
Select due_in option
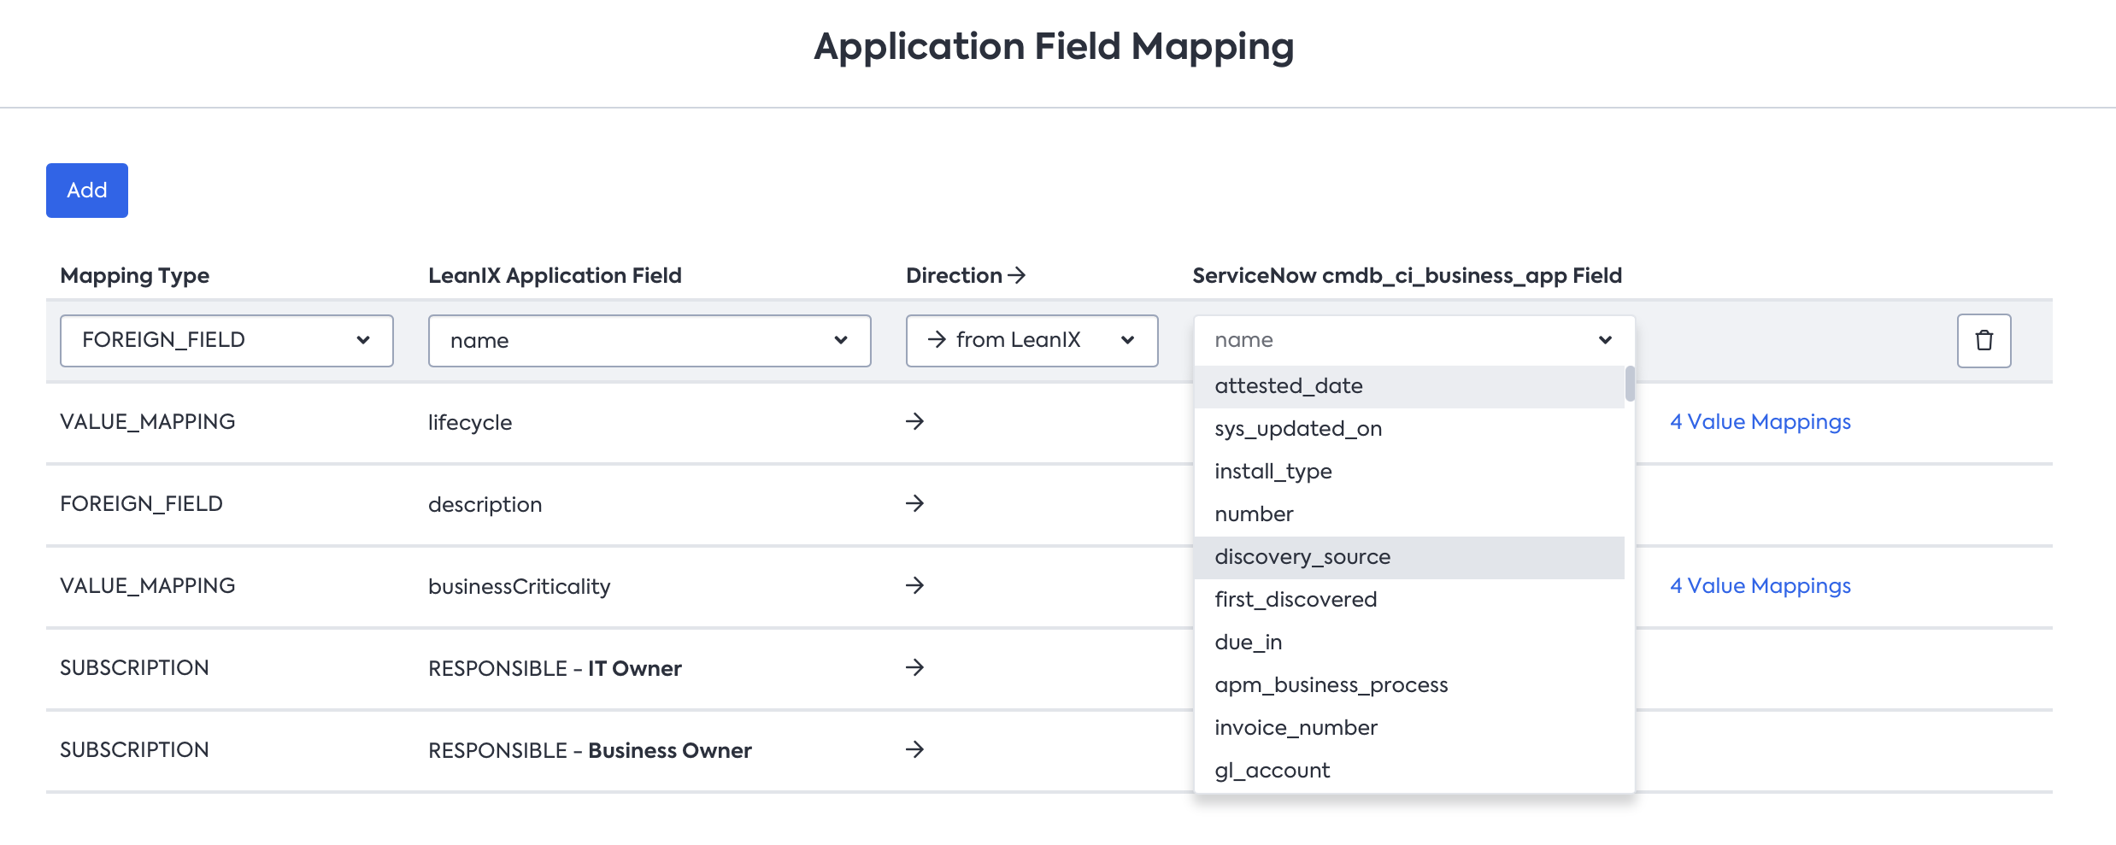pos(1409,643)
